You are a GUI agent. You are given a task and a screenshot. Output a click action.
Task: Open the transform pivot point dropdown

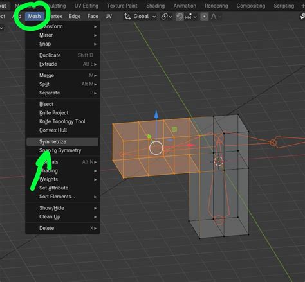167,17
